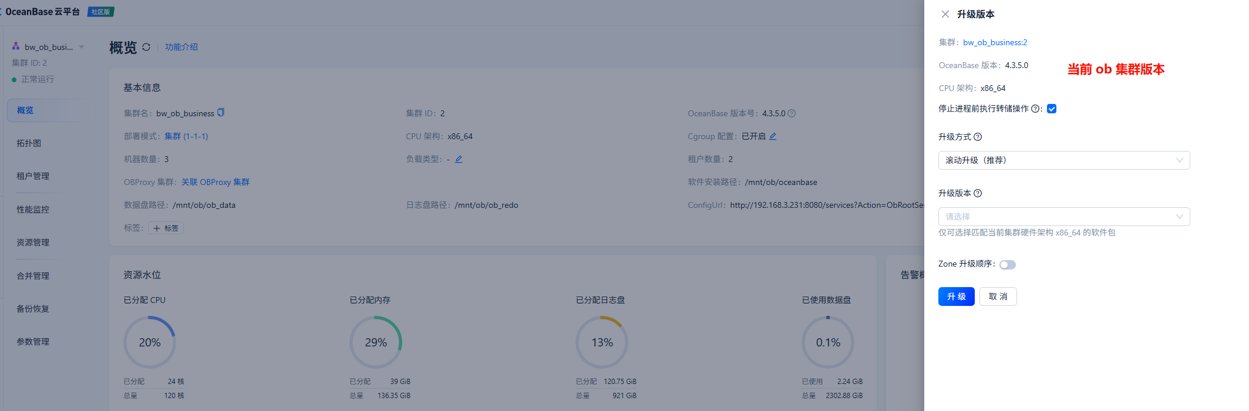Click the 集群 (1-1-1) deployment mode link

(x=186, y=136)
